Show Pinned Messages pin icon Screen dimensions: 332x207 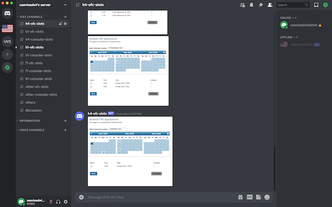(x=260, y=5)
